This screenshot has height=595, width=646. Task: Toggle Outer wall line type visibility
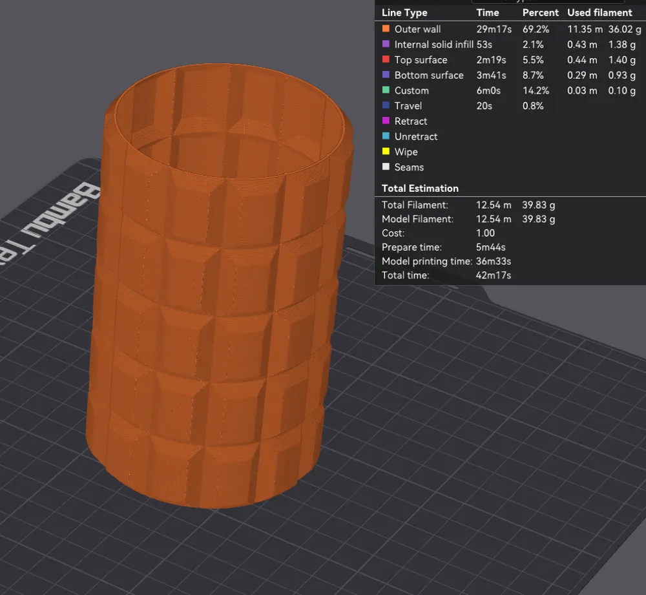point(417,29)
